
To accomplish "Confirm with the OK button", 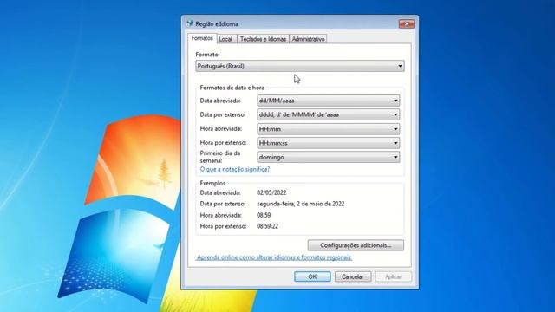I will point(312,276).
